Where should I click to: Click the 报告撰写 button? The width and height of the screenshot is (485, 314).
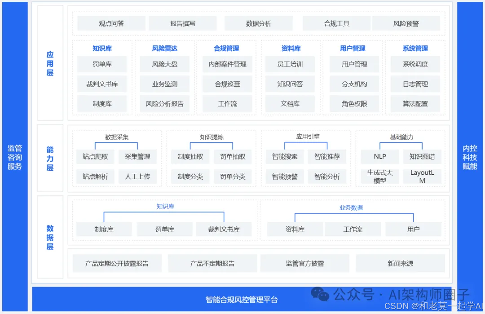(183, 23)
